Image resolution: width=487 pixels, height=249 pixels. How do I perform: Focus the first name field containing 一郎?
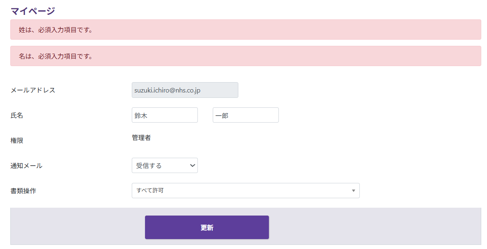point(245,115)
